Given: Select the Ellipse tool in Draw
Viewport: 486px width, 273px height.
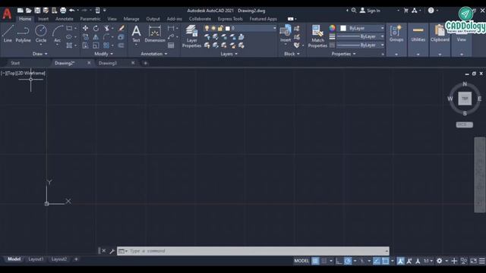Looking at the screenshot, I should 69,37.
